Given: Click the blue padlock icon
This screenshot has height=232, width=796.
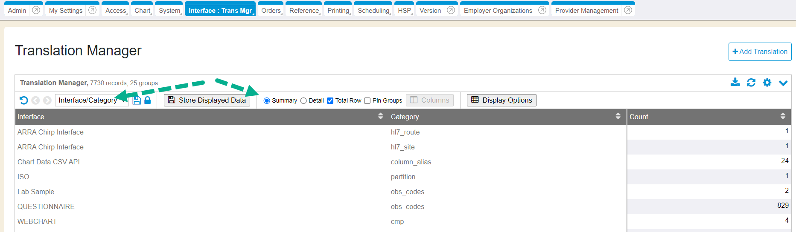Looking at the screenshot, I should click(x=148, y=100).
